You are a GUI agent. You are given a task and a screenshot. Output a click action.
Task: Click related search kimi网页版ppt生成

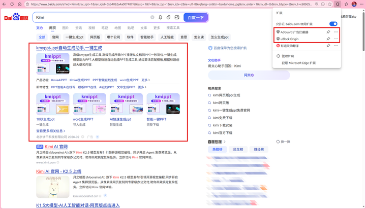(x=226, y=95)
